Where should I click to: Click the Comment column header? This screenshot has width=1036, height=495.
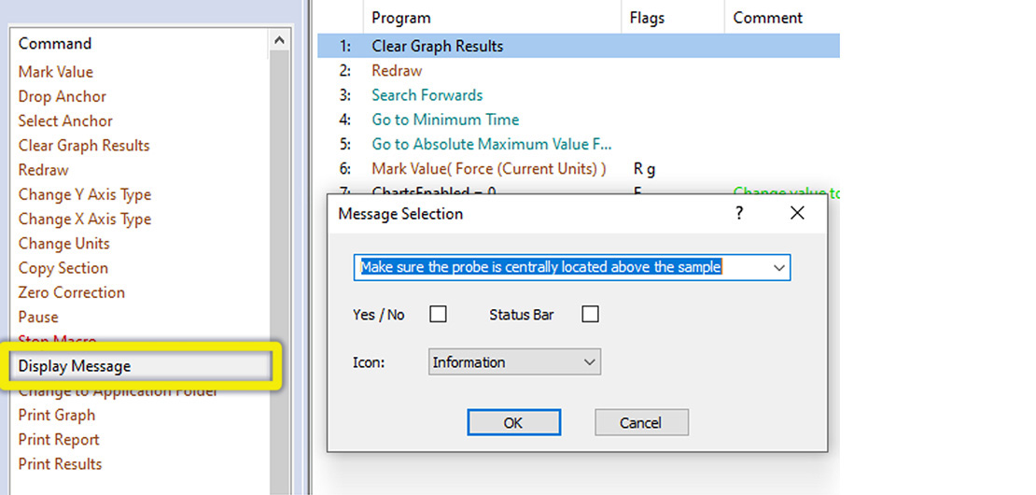767,18
